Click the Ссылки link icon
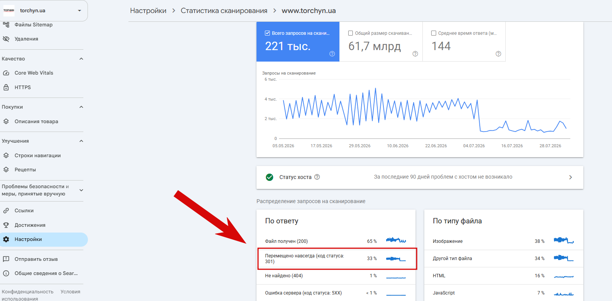Image resolution: width=612 pixels, height=301 pixels. coord(6,211)
